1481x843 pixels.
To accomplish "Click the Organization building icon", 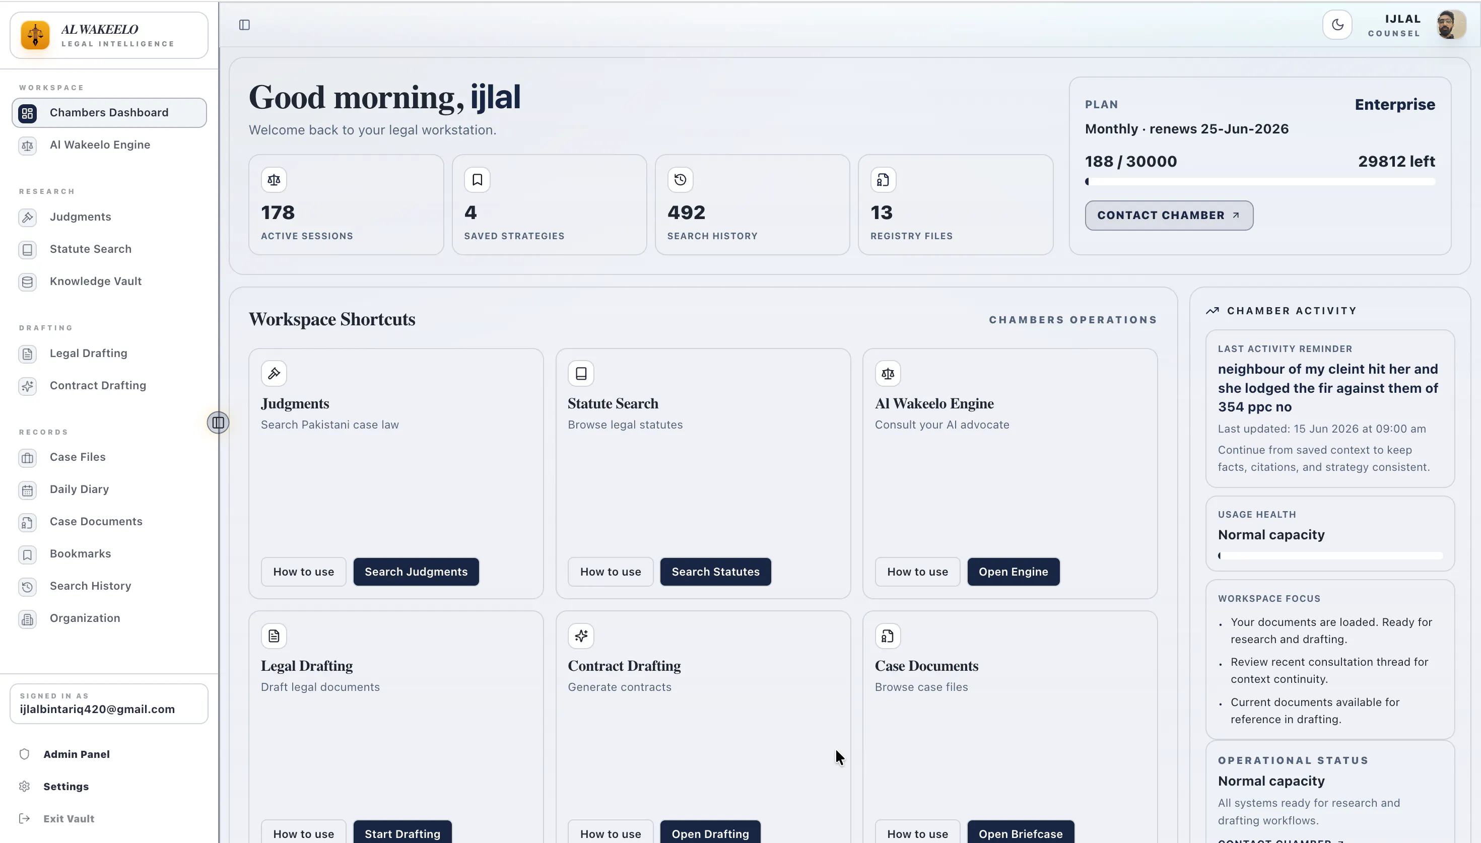I will pos(27,619).
